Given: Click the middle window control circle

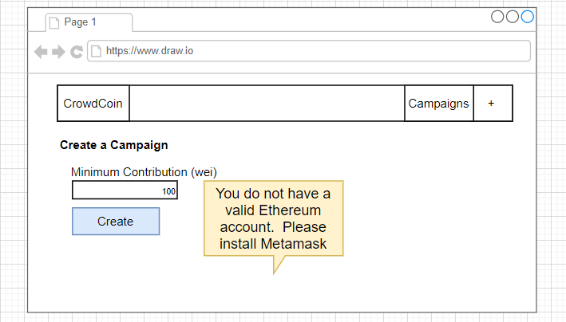Looking at the screenshot, I should 513,17.
